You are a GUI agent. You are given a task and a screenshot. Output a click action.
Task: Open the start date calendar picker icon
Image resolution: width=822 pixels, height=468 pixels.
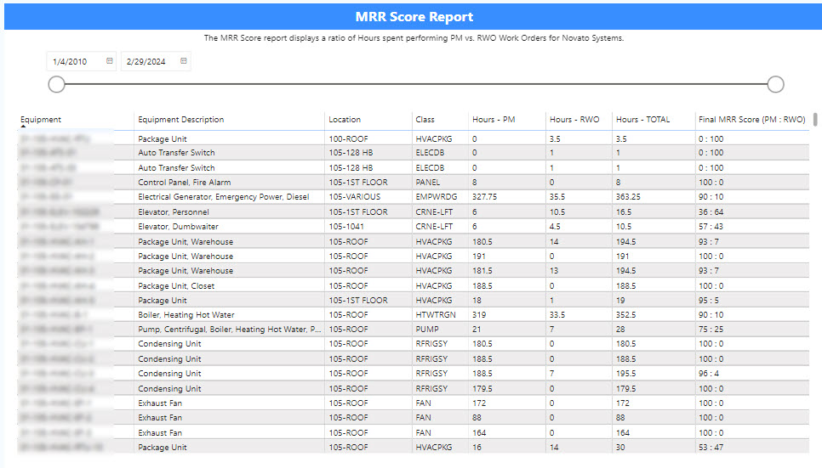point(110,61)
